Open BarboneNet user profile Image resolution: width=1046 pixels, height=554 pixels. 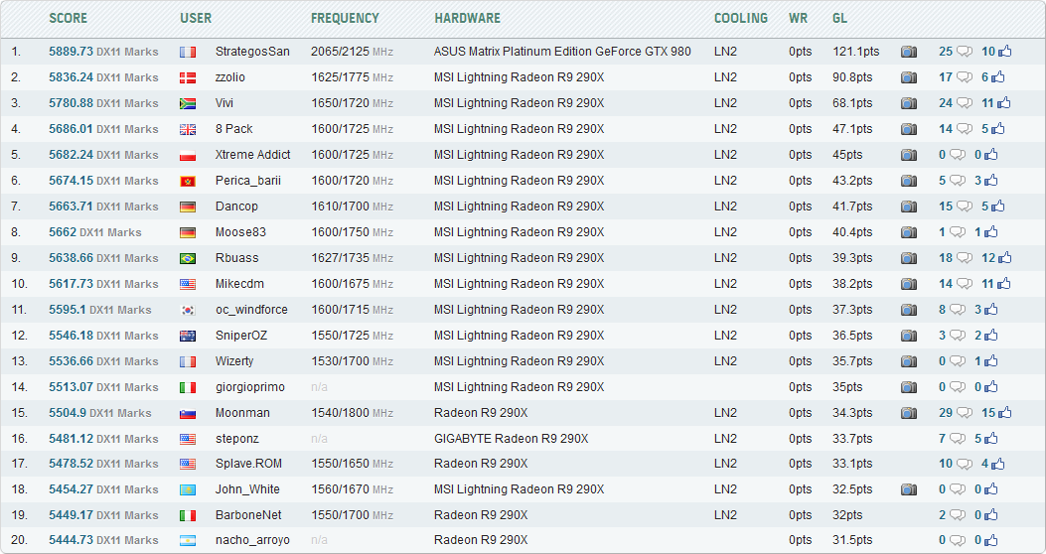coord(248,515)
